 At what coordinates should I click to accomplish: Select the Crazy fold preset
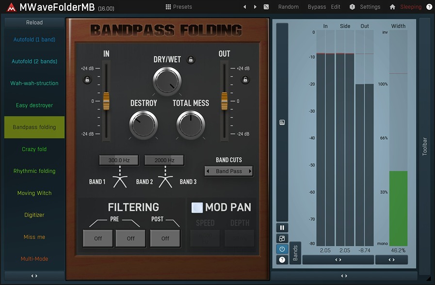click(x=34, y=149)
